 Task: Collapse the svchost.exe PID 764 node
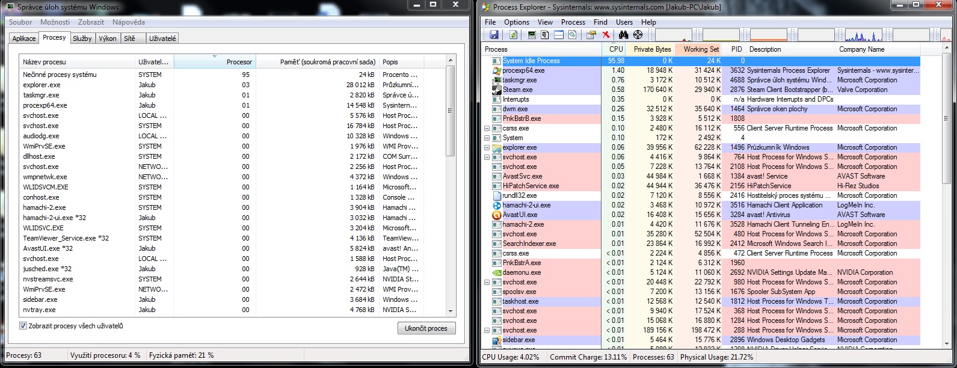487,157
